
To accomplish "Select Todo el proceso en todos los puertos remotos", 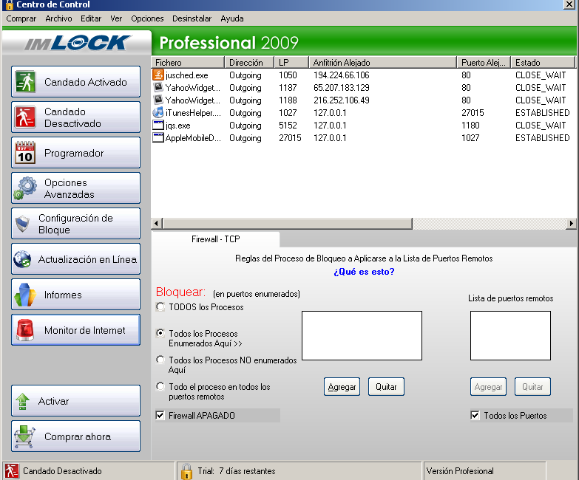I will pyautogui.click(x=160, y=386).
